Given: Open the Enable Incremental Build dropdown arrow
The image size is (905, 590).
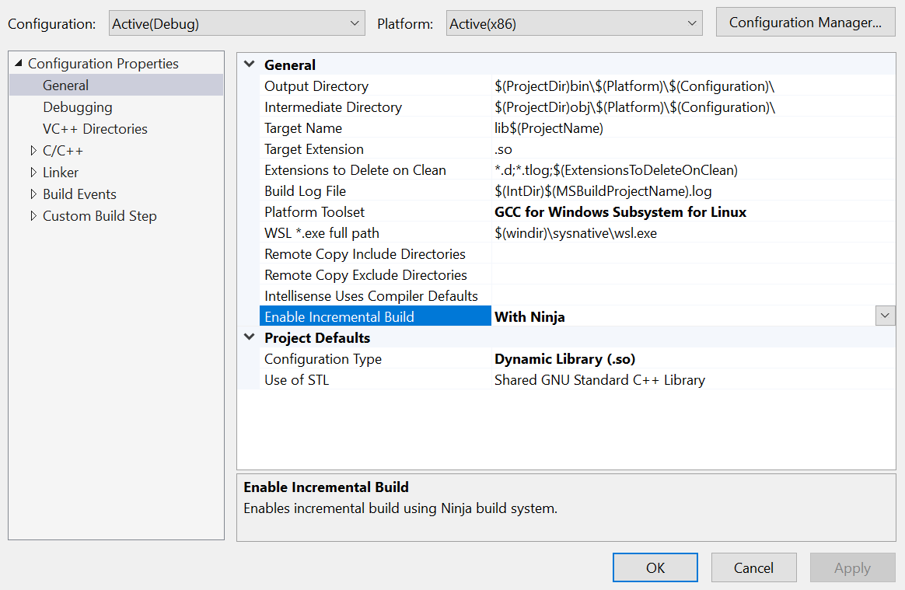Looking at the screenshot, I should click(885, 316).
